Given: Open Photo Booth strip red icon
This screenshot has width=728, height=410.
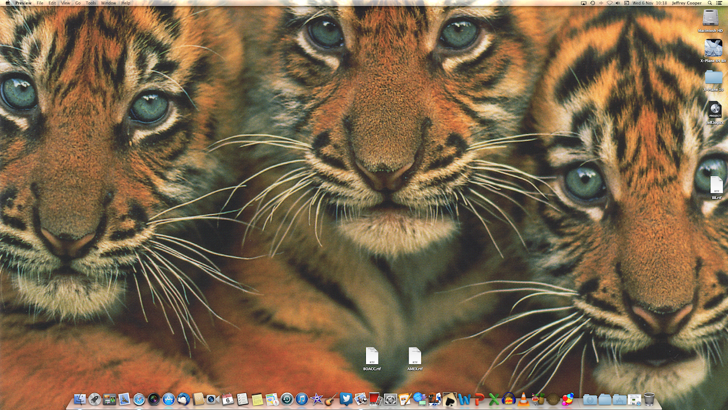Looking at the screenshot, I should coord(374,399).
